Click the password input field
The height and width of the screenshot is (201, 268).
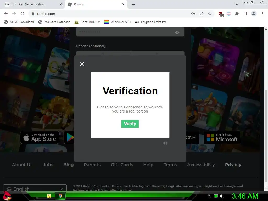tap(130, 32)
